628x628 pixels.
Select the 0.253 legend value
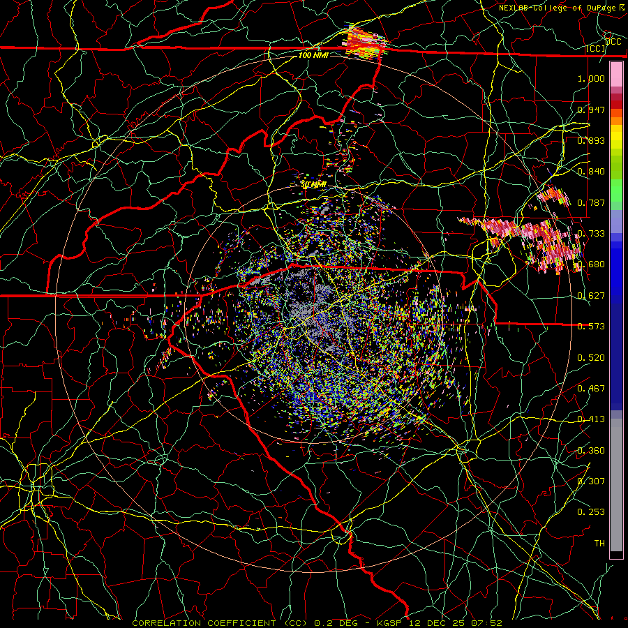coord(591,512)
